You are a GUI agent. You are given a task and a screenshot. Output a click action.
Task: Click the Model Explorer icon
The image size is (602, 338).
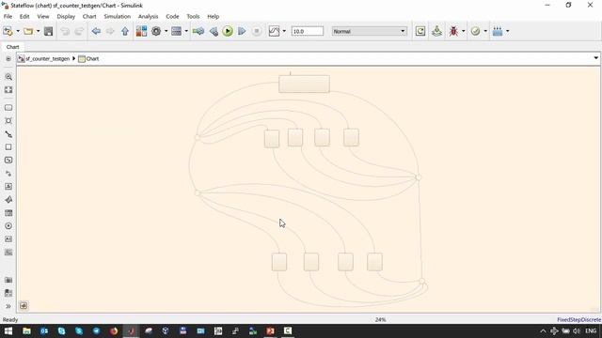coord(176,31)
